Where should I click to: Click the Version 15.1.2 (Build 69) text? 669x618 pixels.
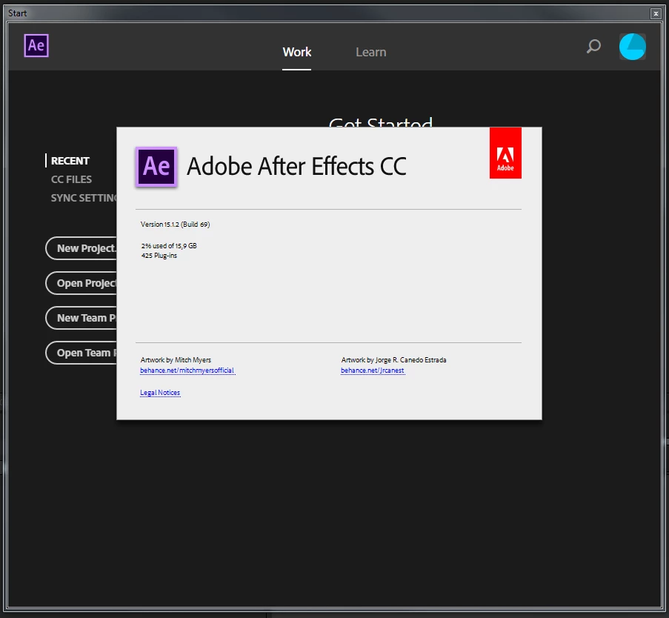pyautogui.click(x=175, y=225)
